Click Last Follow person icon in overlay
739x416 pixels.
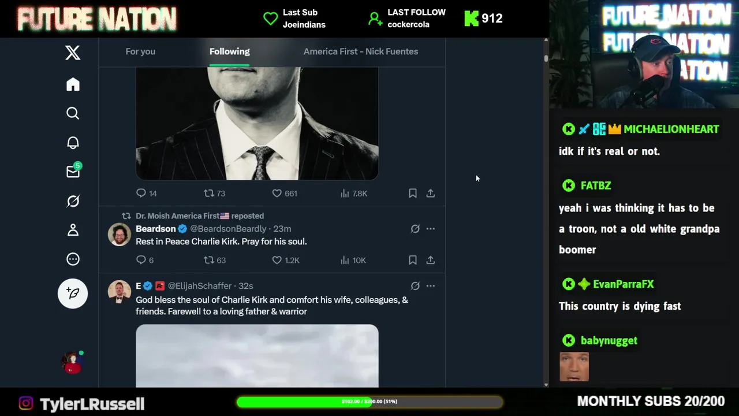click(x=375, y=19)
